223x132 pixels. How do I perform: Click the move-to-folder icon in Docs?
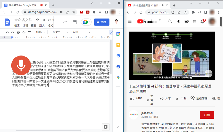click(x=43, y=20)
